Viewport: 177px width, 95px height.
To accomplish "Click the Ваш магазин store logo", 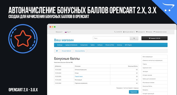I will [x=64, y=40].
